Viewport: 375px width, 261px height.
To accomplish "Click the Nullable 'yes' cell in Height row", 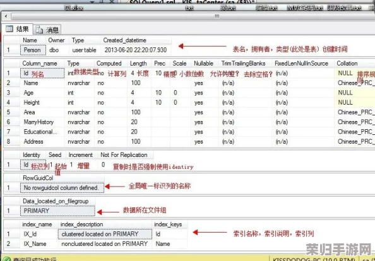I will 205,103.
